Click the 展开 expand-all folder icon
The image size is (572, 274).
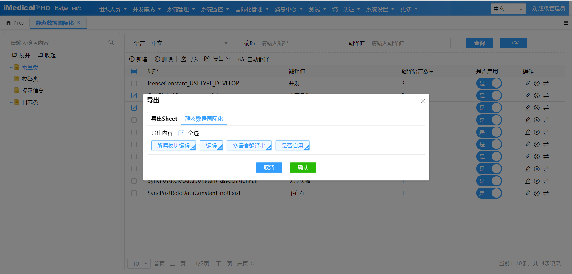click(14, 55)
